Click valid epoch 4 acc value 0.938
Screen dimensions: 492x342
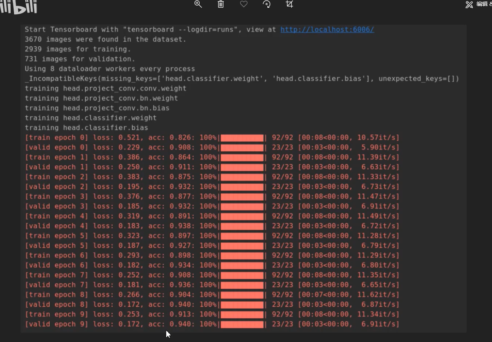[x=180, y=226]
